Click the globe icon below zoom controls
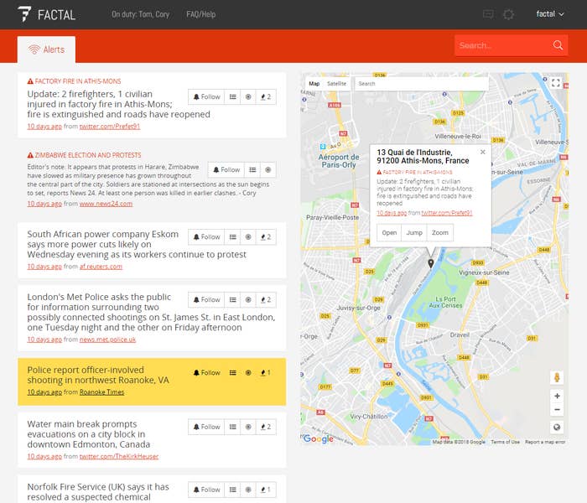The height and width of the screenshot is (503, 587). click(557, 428)
